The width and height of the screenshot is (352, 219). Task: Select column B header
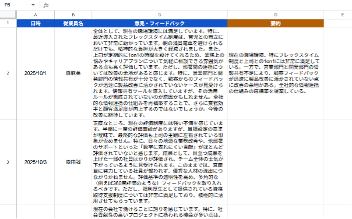tap(73, 15)
